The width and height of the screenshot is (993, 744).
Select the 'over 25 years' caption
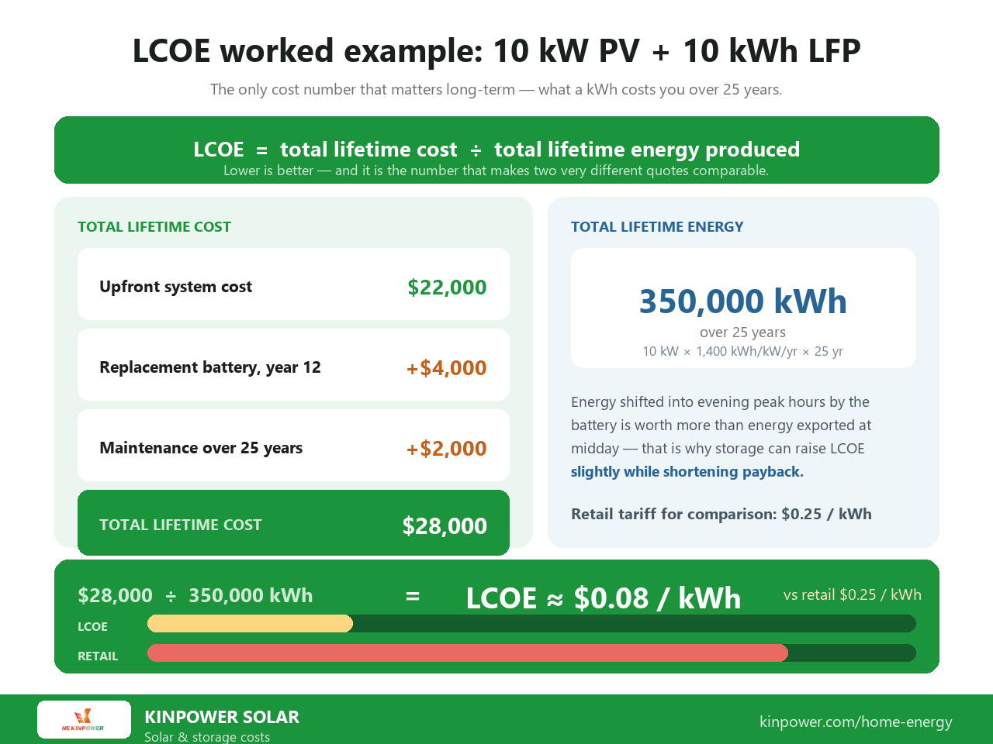point(743,332)
